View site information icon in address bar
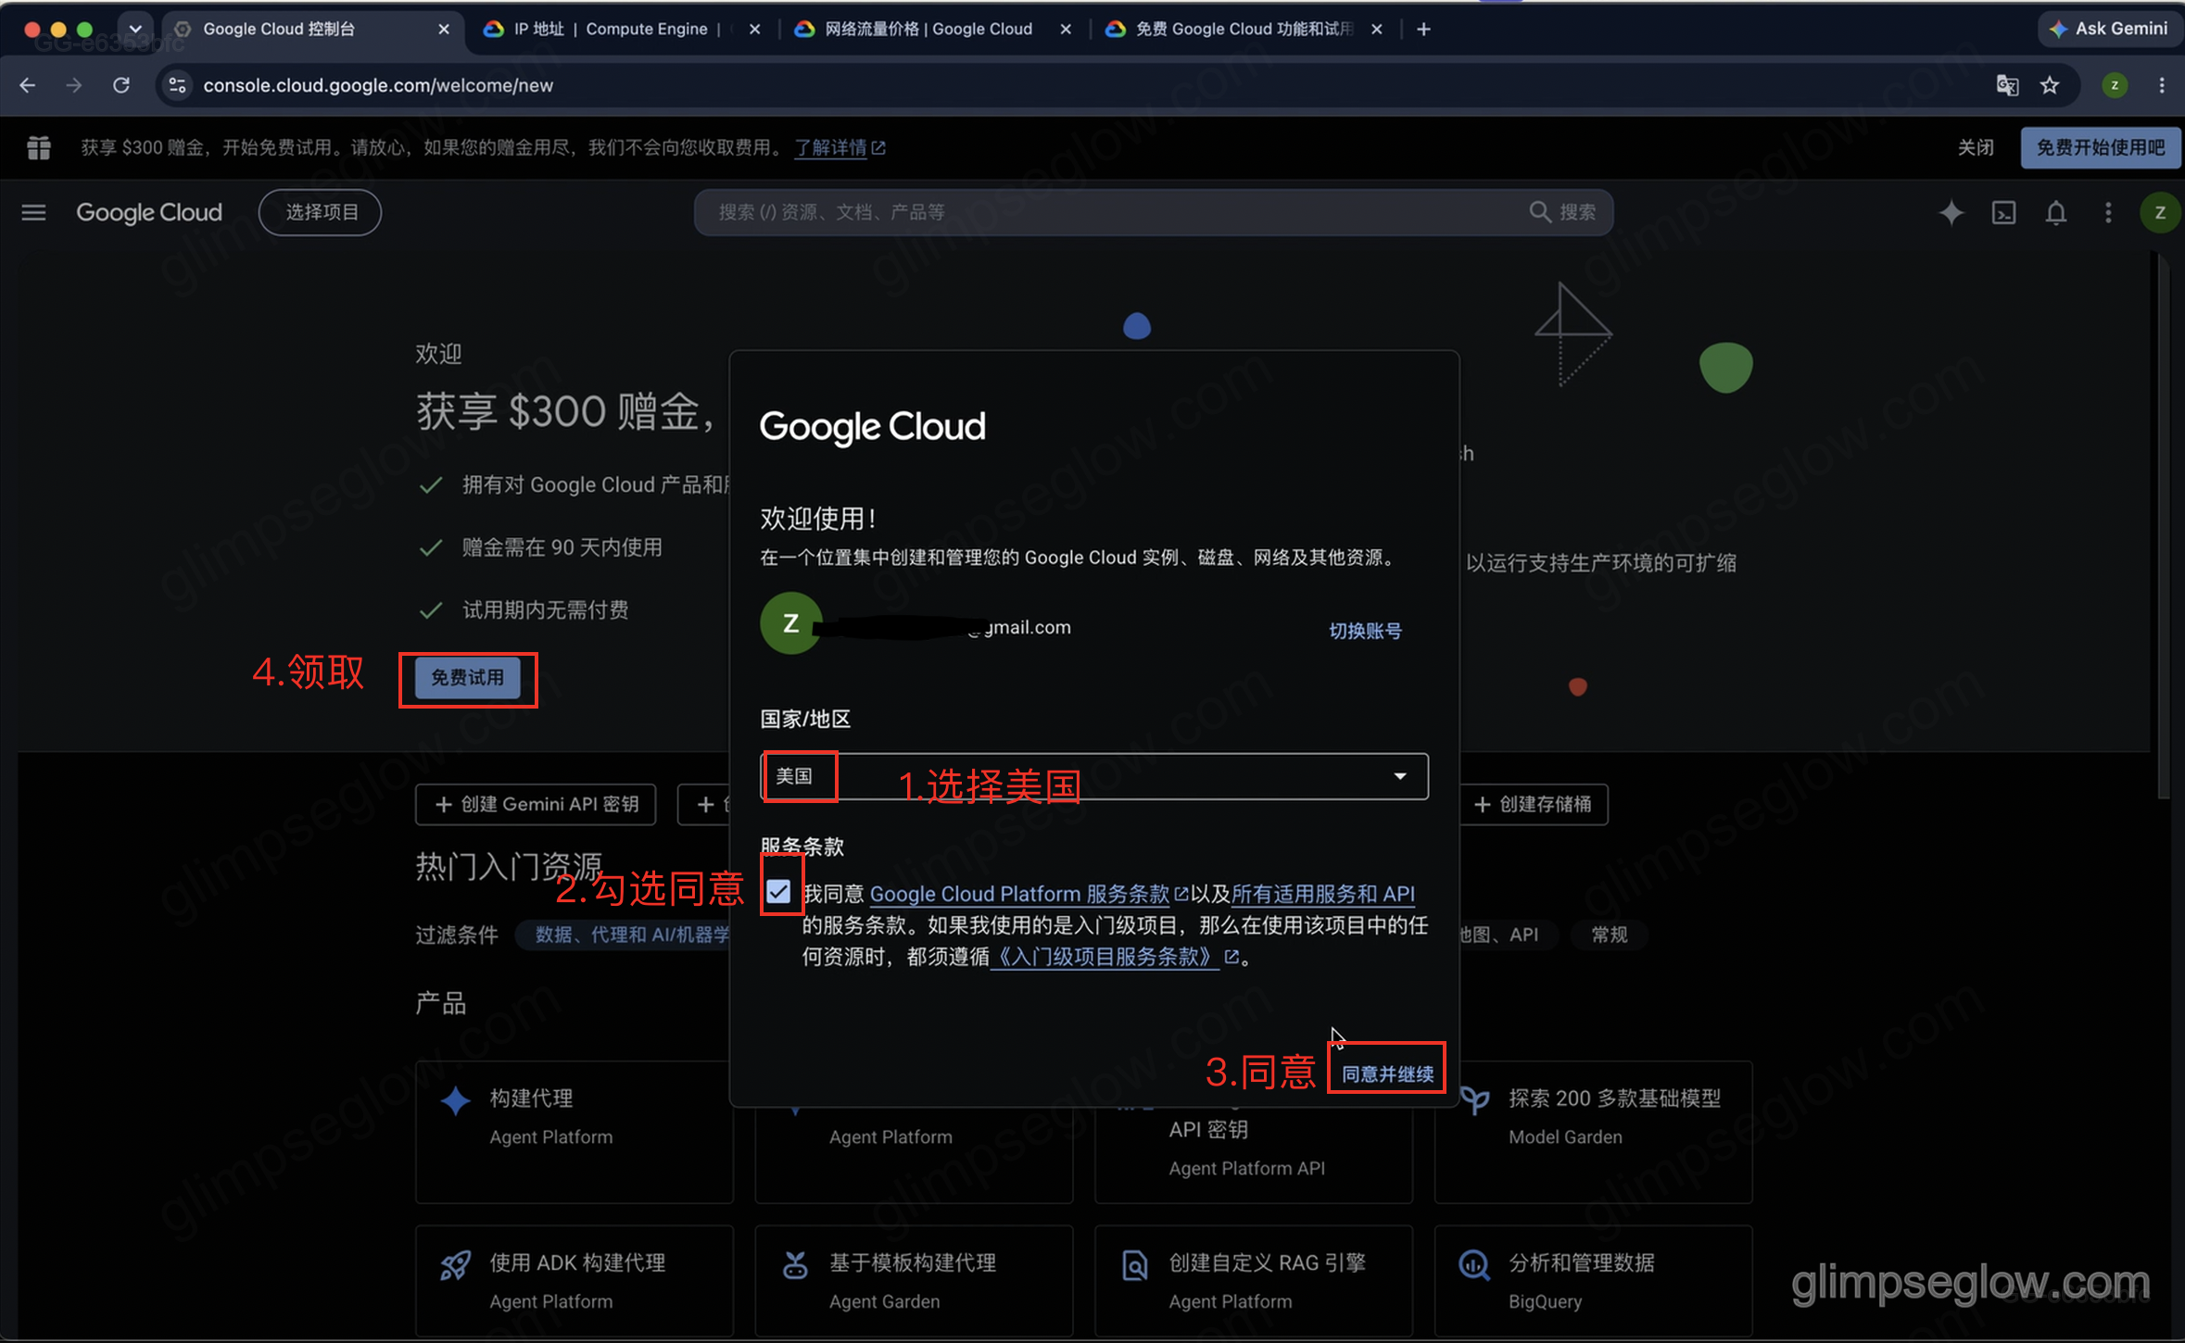 (177, 85)
